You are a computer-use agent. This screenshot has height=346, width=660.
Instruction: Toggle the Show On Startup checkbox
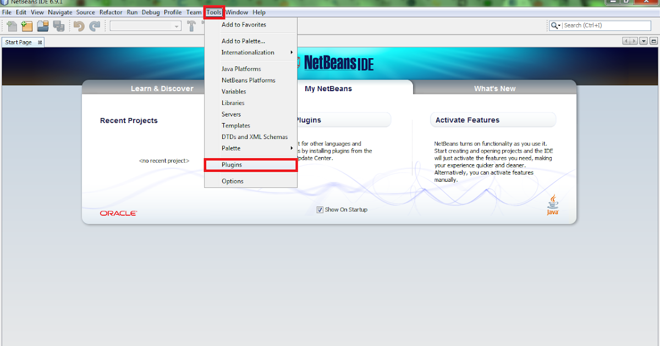coord(320,210)
